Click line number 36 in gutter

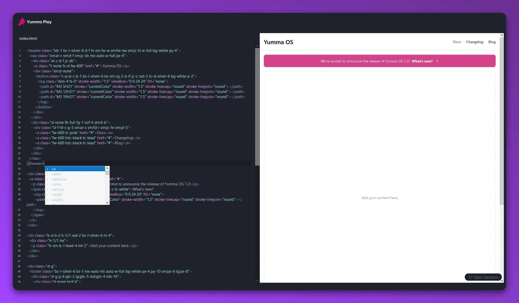[19, 235]
